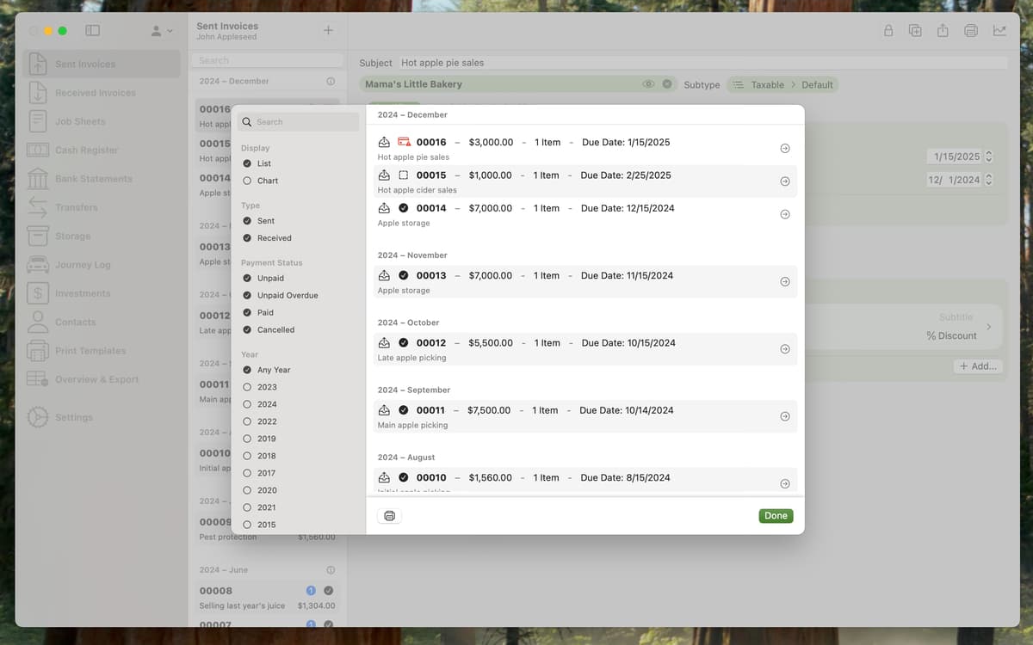
Task: Click the arrow icon for invoice 00013
Action: [784, 282]
